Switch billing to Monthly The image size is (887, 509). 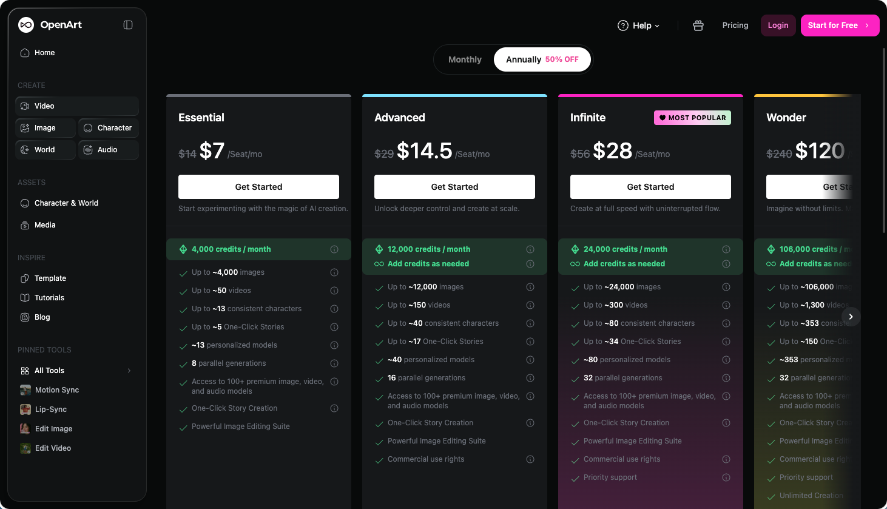pyautogui.click(x=465, y=59)
